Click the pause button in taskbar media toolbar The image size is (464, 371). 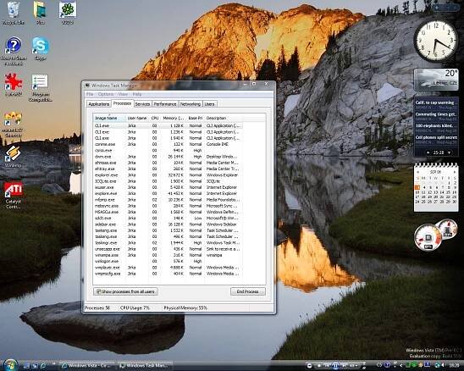[335, 366]
